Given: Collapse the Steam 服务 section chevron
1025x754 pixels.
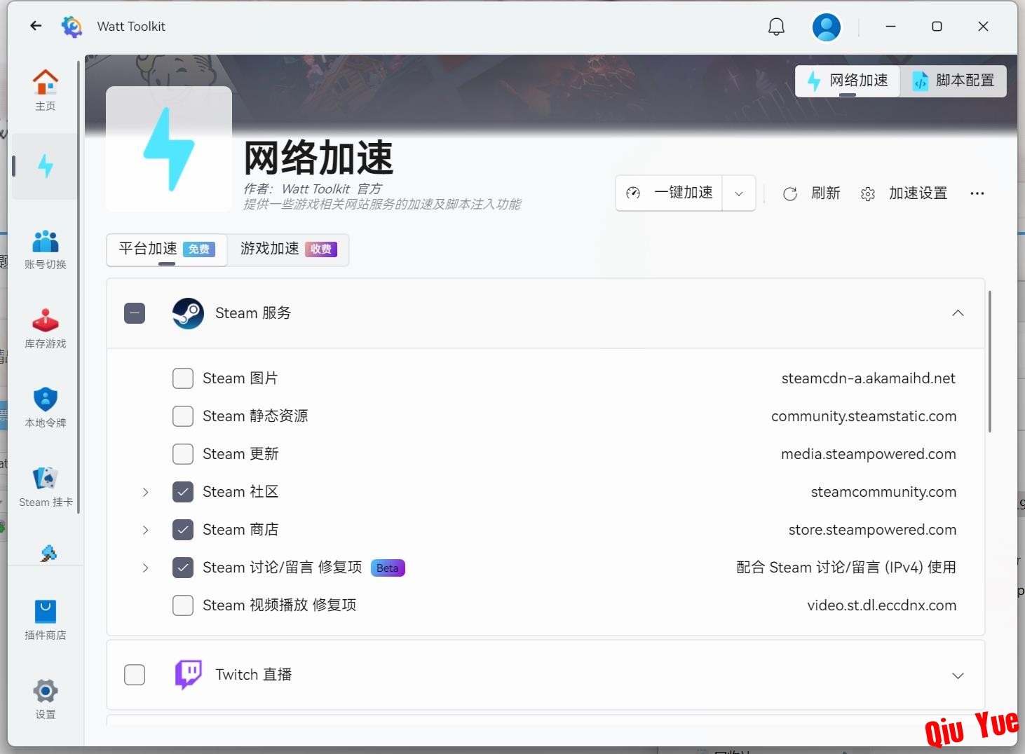Looking at the screenshot, I should click(x=958, y=313).
